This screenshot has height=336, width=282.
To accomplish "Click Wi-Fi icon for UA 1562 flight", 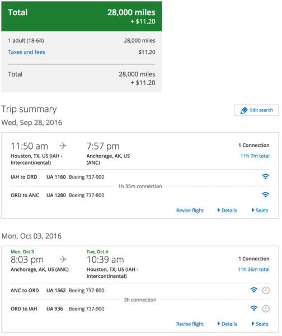I will coord(253,290).
